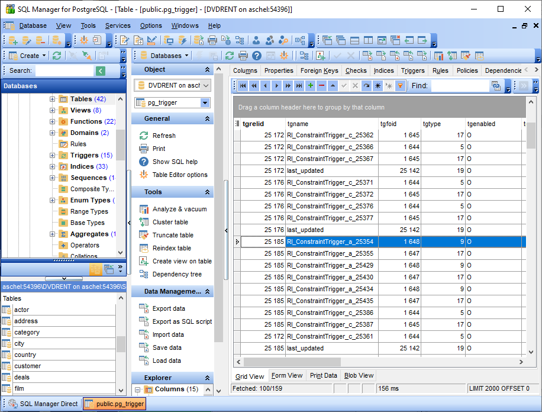Click the green arrow button next to Search

(x=101, y=70)
